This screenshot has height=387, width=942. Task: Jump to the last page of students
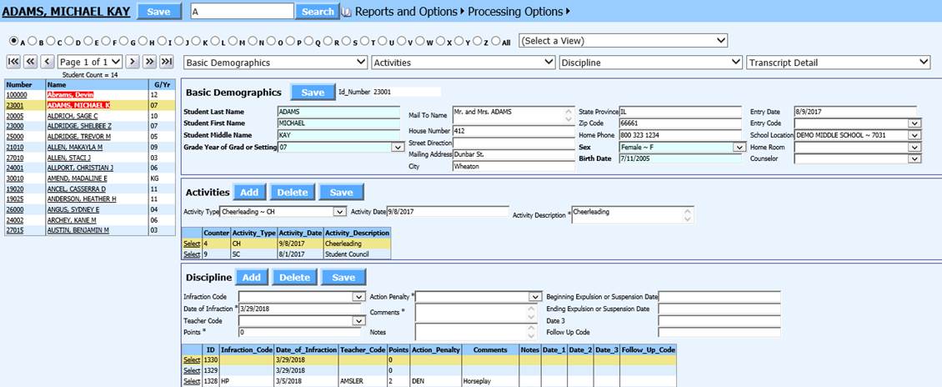(167, 62)
